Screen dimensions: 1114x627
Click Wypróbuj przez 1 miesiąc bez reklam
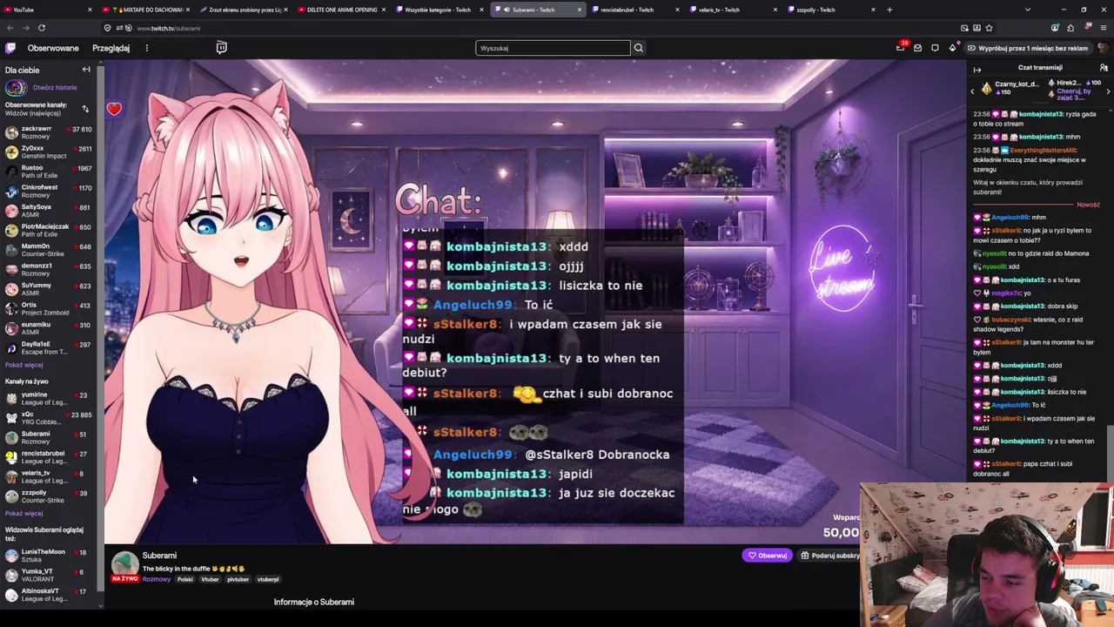click(x=1027, y=48)
